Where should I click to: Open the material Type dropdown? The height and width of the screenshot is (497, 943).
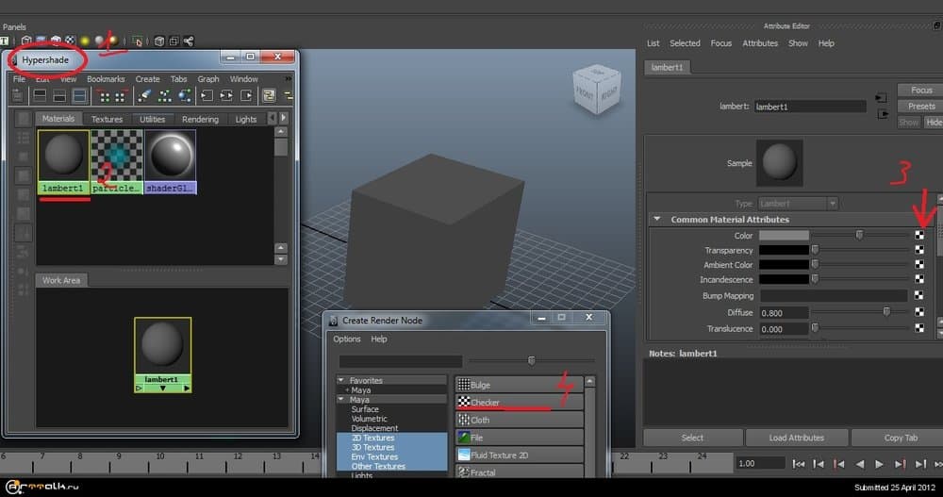[x=797, y=204]
